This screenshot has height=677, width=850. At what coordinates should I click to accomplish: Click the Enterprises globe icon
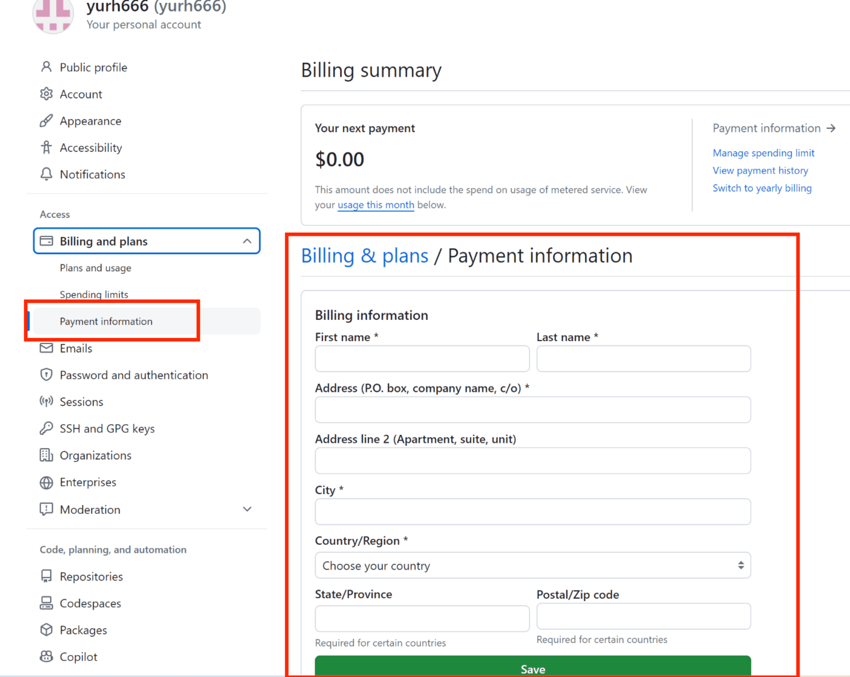click(46, 482)
